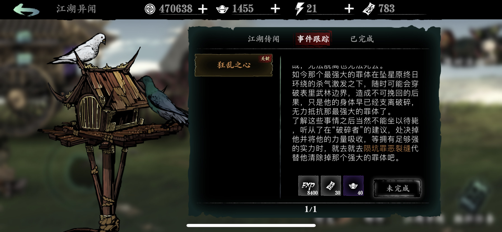The image size is (502, 232).
Task: Select the ingot 40 reward icon
Action: pyautogui.click(x=353, y=185)
